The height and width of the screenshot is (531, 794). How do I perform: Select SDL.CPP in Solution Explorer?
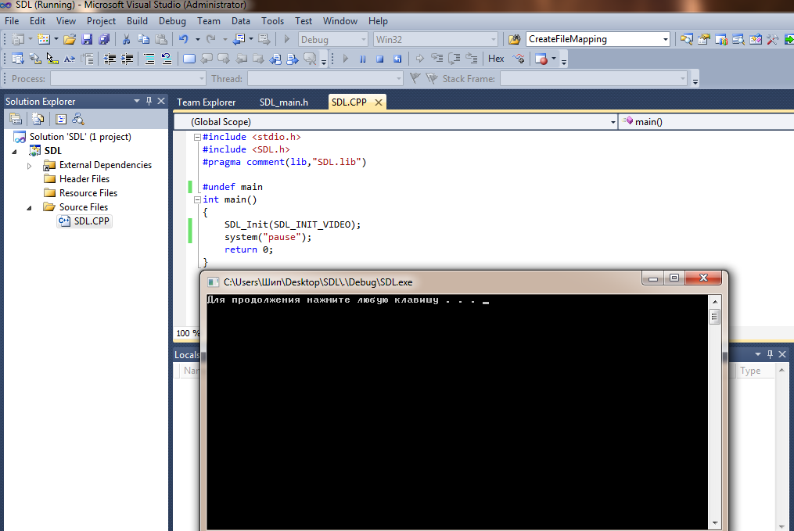click(x=92, y=221)
